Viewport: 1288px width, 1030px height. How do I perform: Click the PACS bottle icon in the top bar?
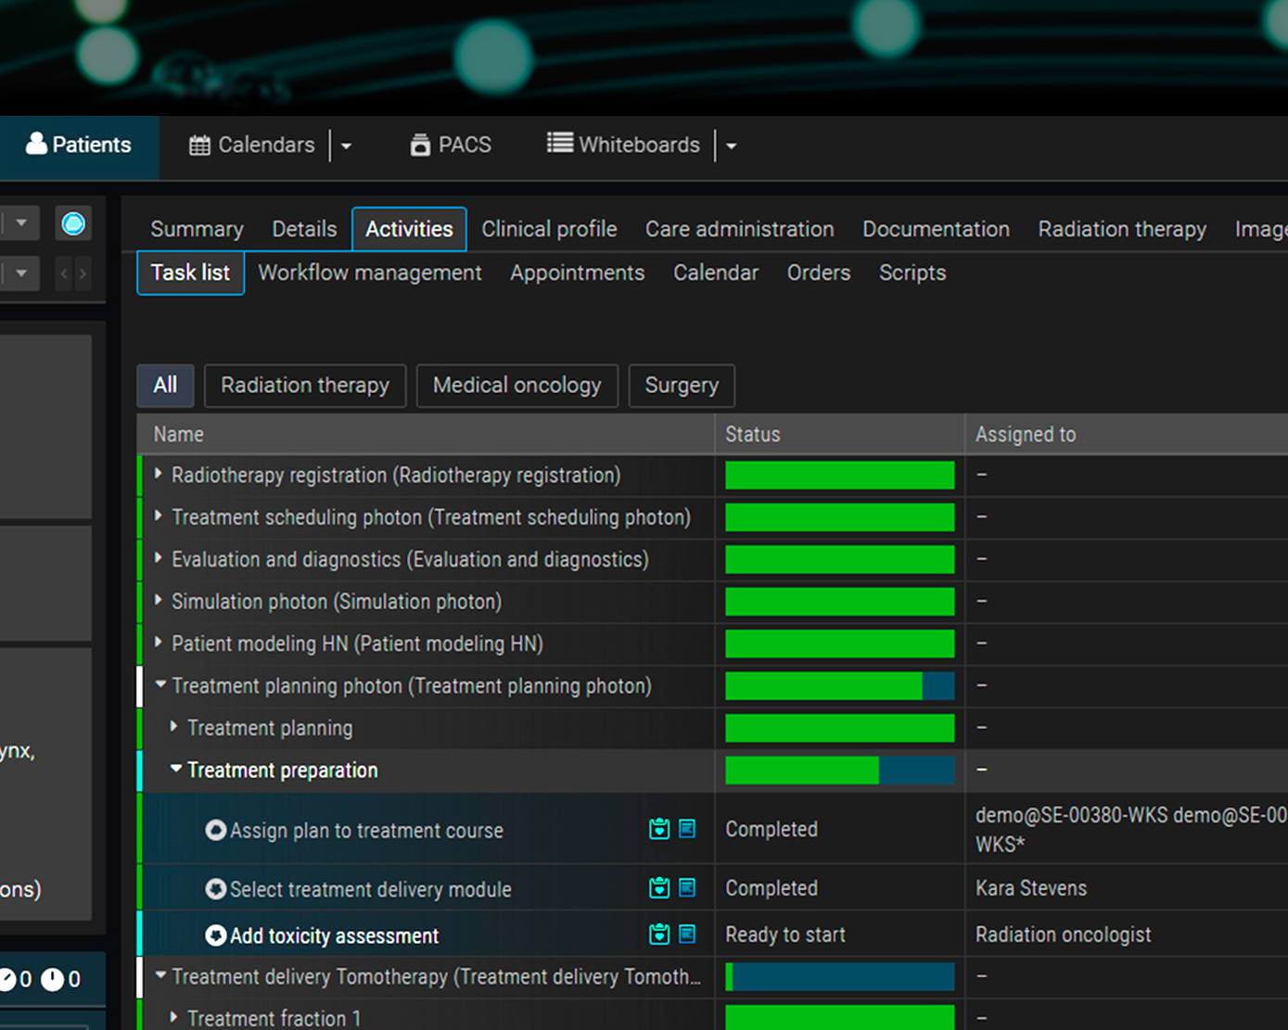point(420,146)
